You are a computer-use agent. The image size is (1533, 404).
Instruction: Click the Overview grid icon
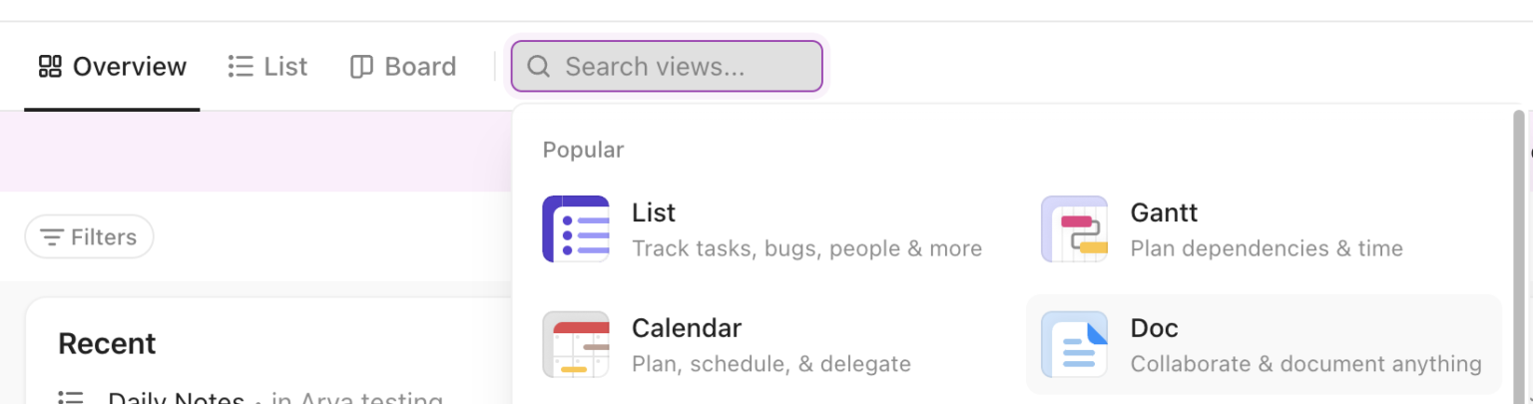pos(50,67)
